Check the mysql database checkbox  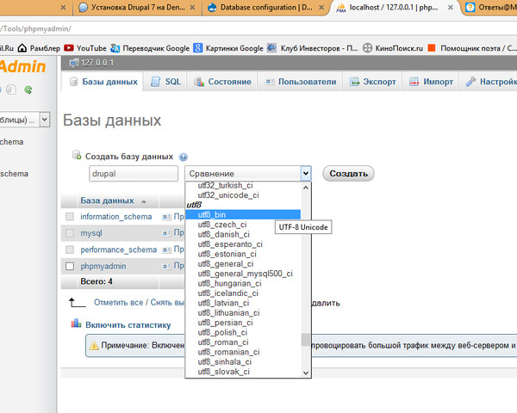70,233
